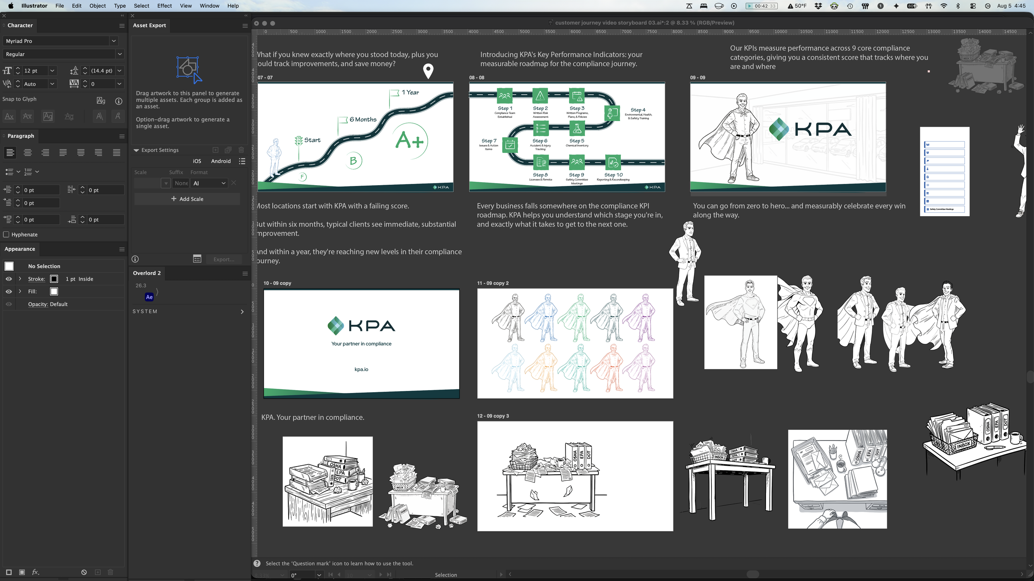Click the font size input field showing 12 pt

[35, 71]
